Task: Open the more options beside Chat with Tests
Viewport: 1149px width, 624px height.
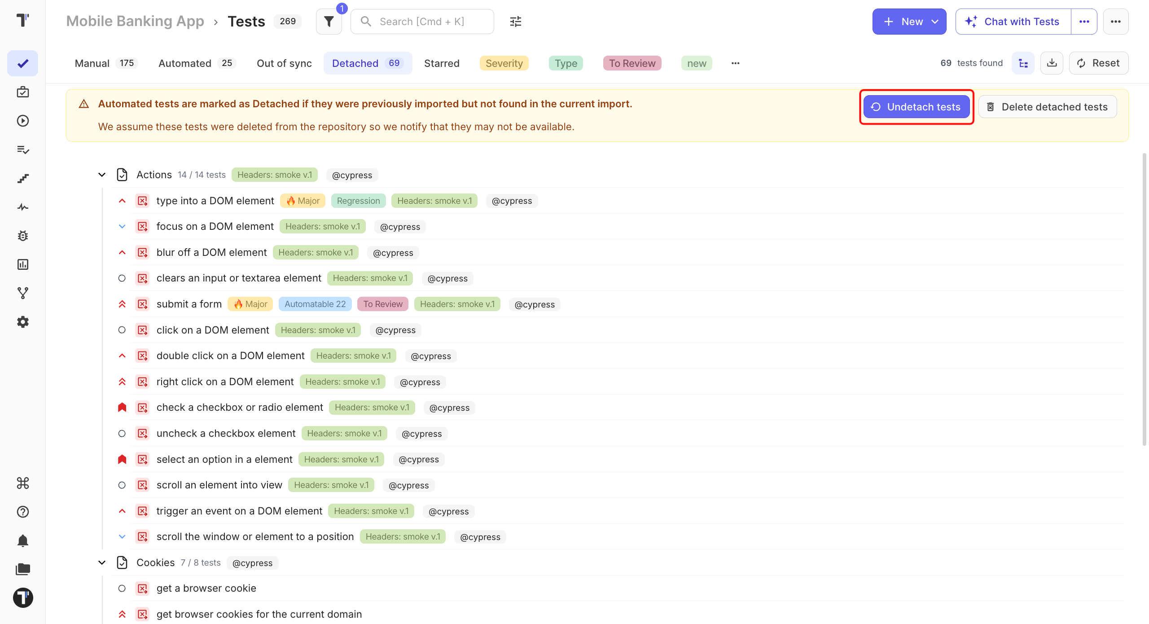Action: click(x=1084, y=22)
